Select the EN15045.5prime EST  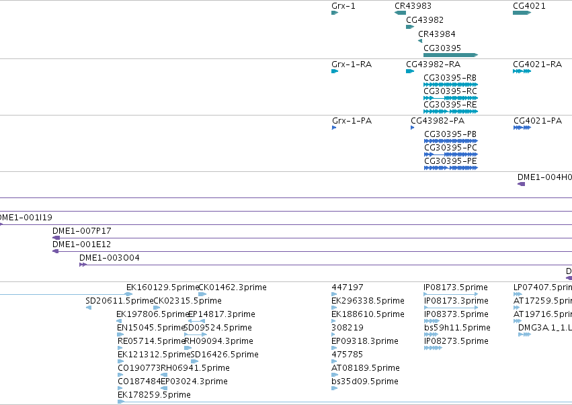coord(120,334)
